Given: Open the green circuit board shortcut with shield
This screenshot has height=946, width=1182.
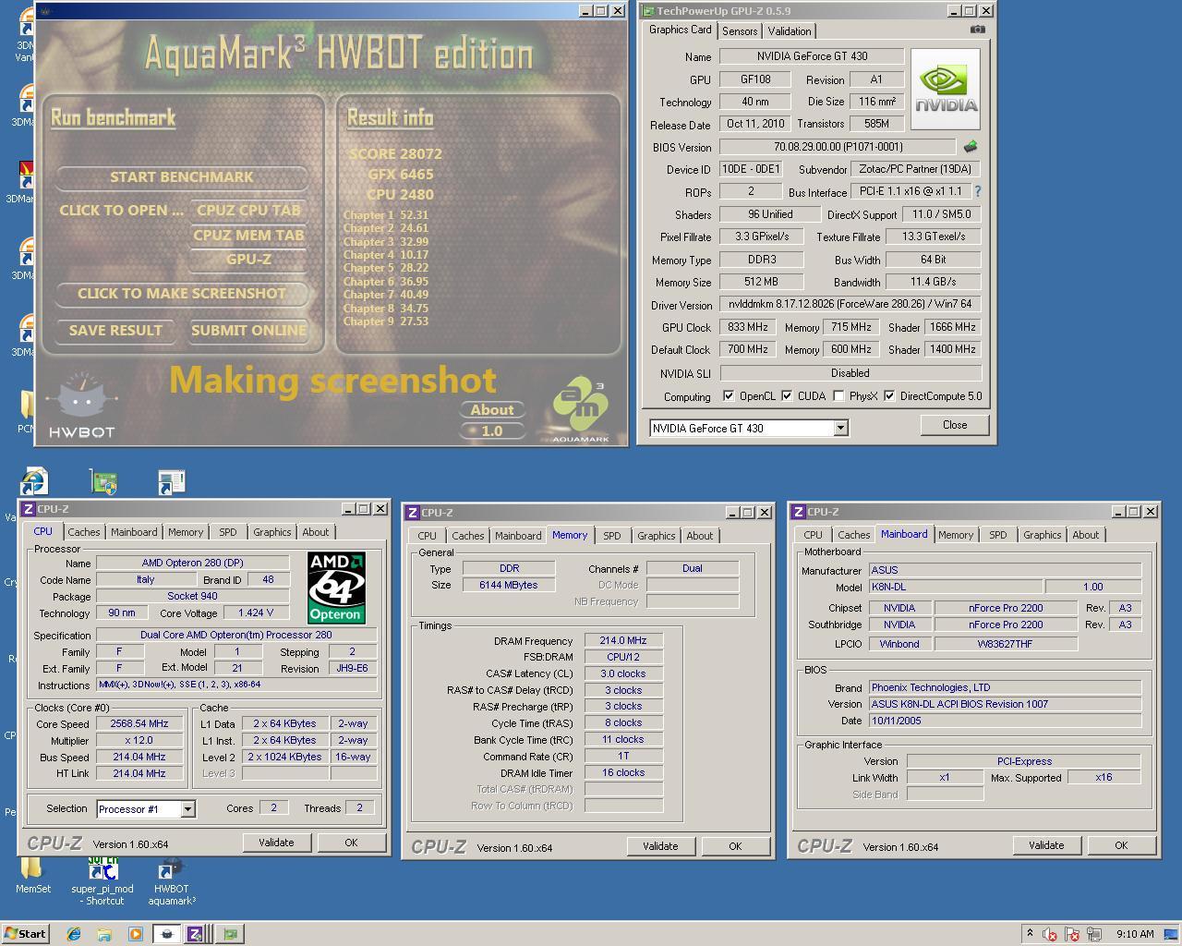Looking at the screenshot, I should coord(104,481).
